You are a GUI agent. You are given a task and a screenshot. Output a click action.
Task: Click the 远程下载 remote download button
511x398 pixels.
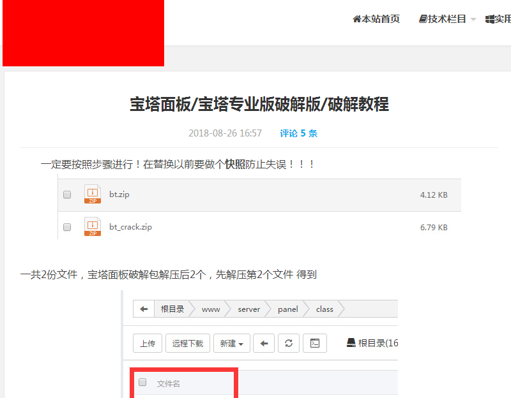pos(188,343)
